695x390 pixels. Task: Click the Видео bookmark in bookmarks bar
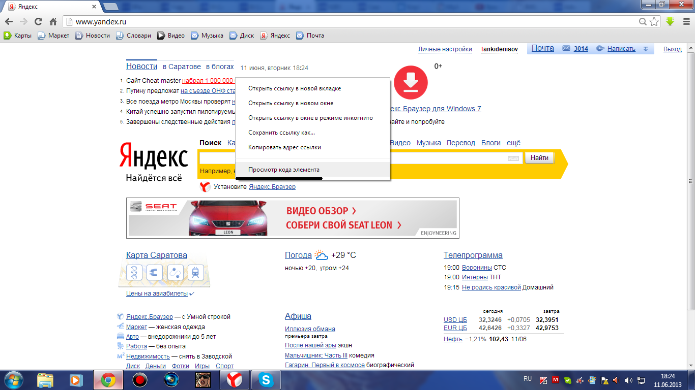171,36
